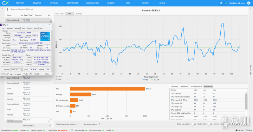Click the Search in Captures field

31,9
